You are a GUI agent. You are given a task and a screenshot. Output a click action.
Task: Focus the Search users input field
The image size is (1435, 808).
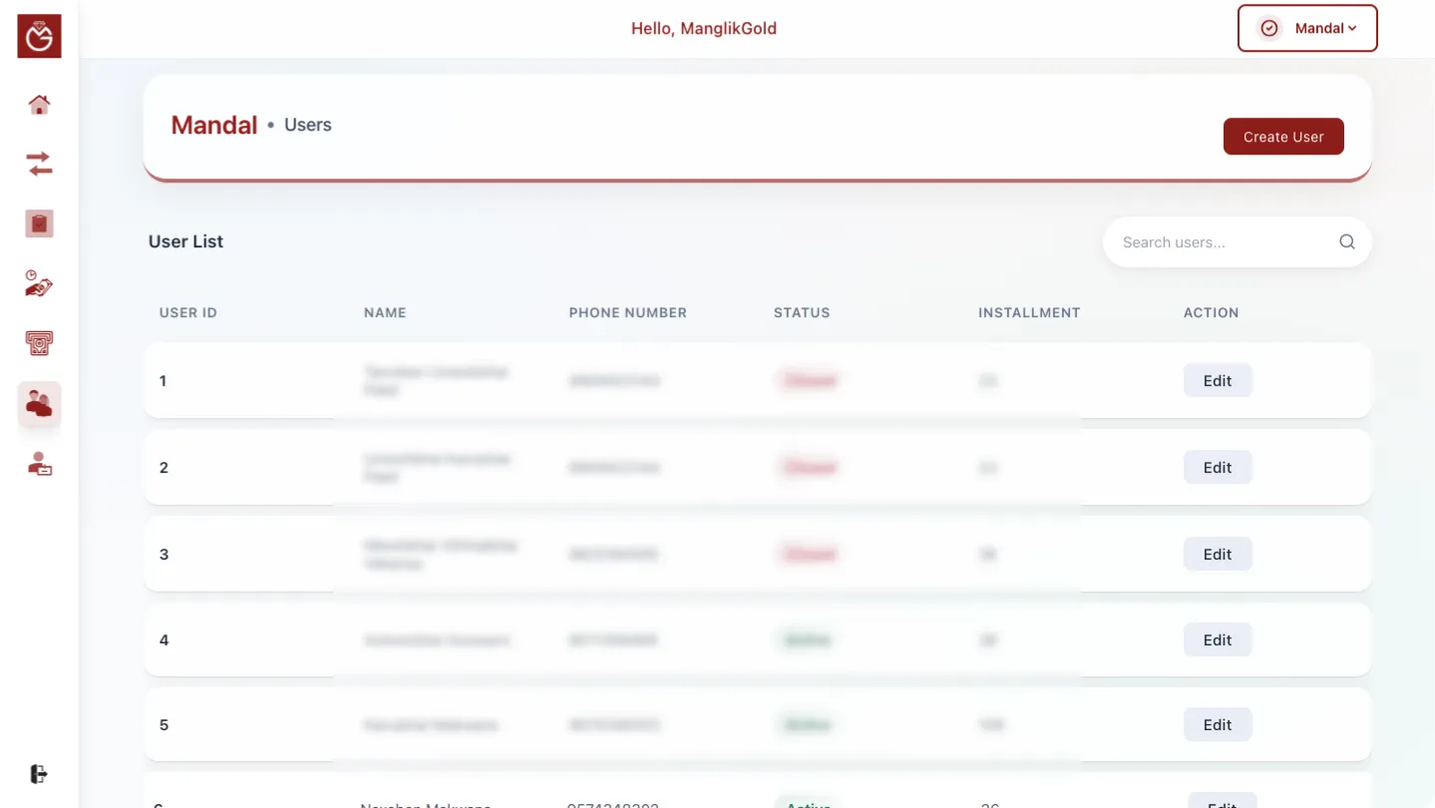click(1222, 242)
